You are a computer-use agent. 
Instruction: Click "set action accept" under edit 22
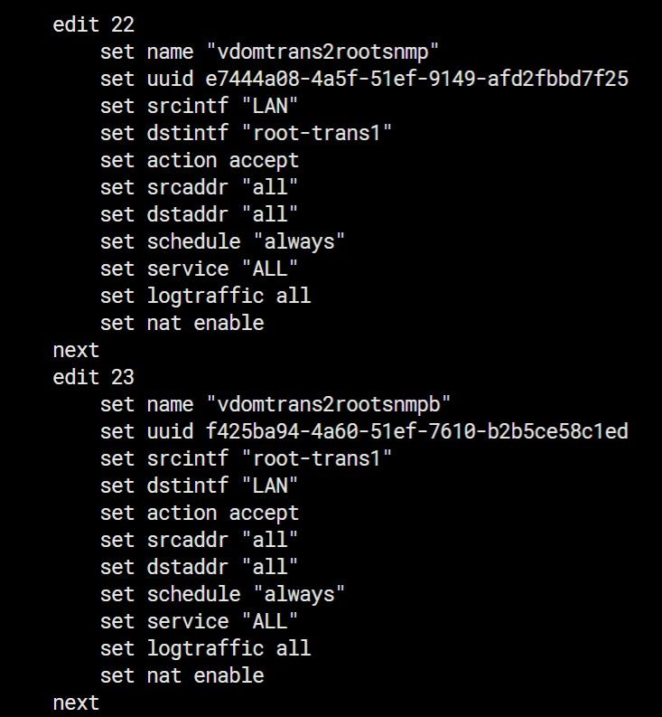200,160
